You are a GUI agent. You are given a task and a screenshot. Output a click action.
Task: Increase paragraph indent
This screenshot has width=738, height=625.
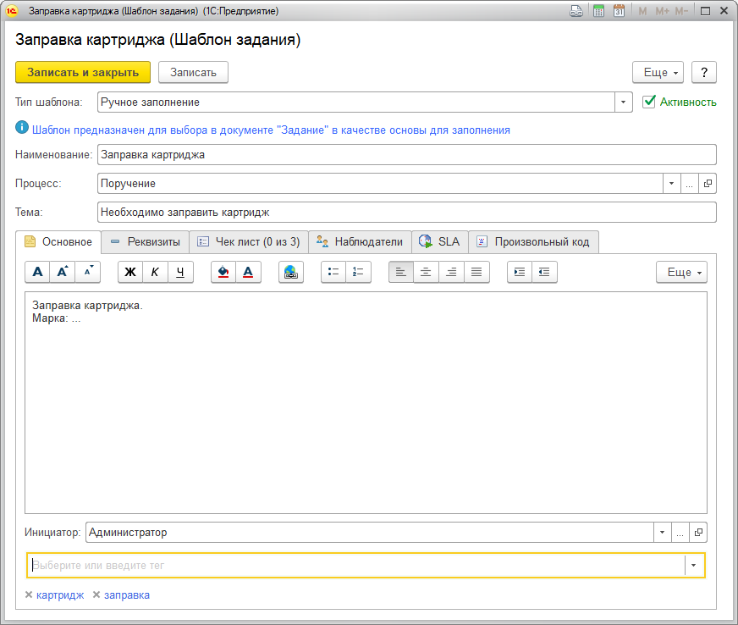pos(520,272)
